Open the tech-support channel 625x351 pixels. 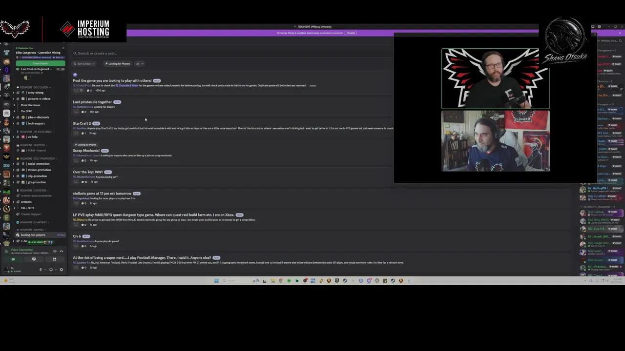36,123
